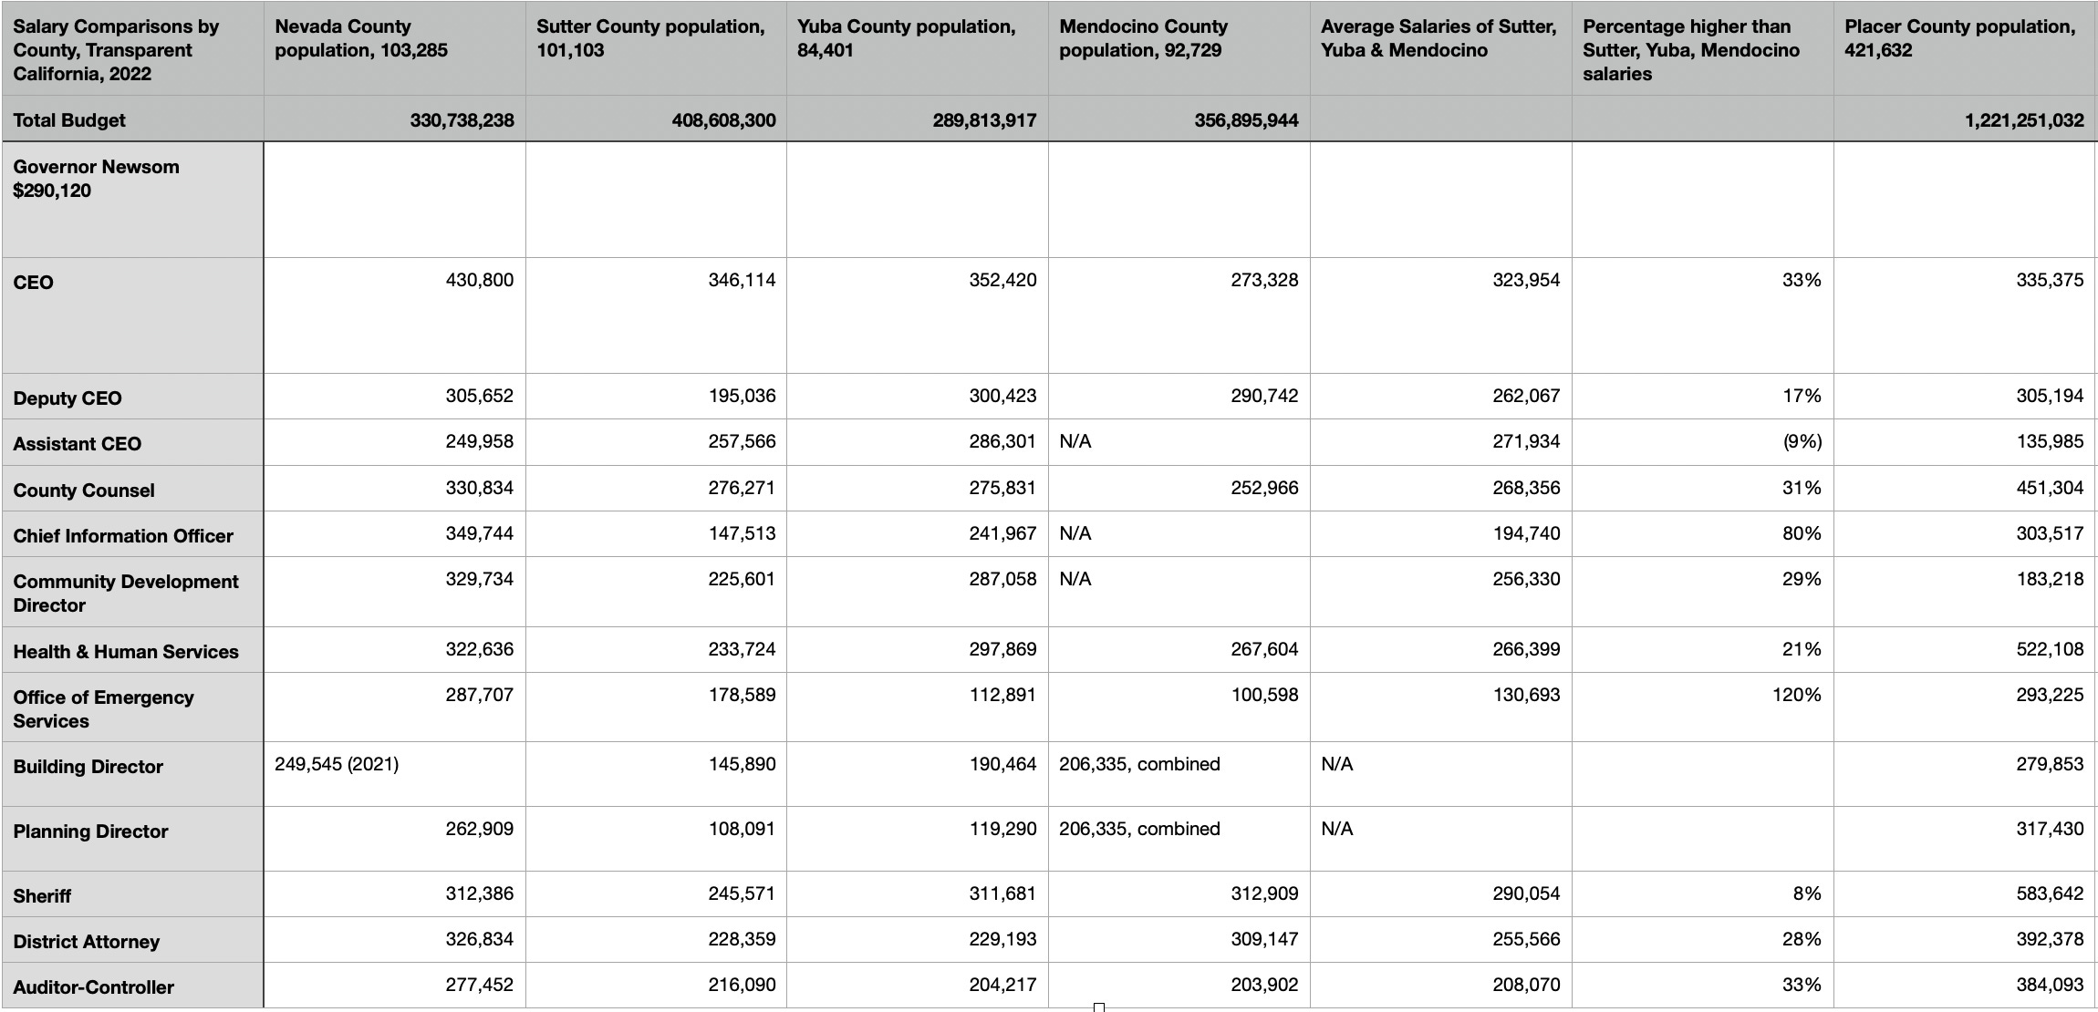2098x1012 pixels.
Task: Click Community Development Director label
Action: pyautogui.click(x=126, y=594)
